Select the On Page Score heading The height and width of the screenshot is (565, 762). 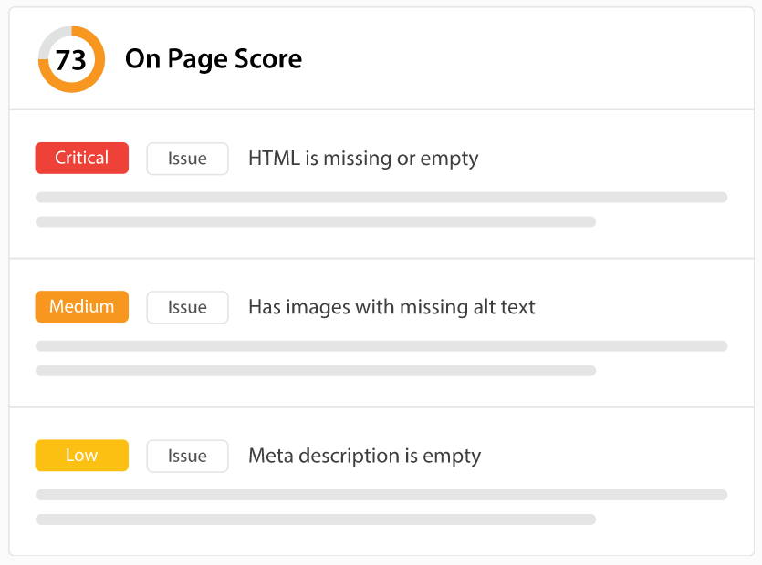[214, 59]
